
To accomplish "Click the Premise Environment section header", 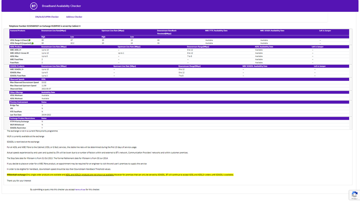I will coord(19,102).
